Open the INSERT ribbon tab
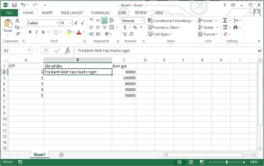The width and height of the screenshot is (264, 166). 47,13
